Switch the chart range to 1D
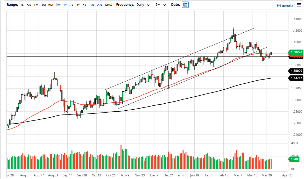Screen dimensions: 304x179 click(x=22, y=5)
